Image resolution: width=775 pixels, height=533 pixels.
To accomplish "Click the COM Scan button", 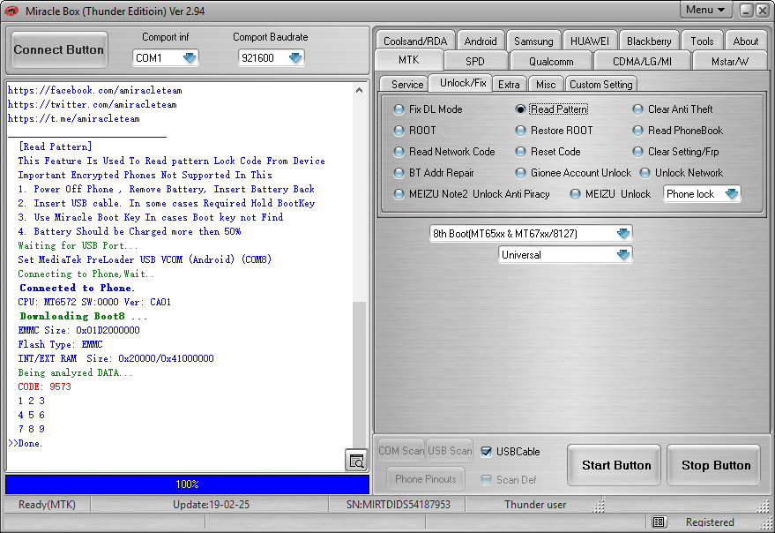I will 401,451.
